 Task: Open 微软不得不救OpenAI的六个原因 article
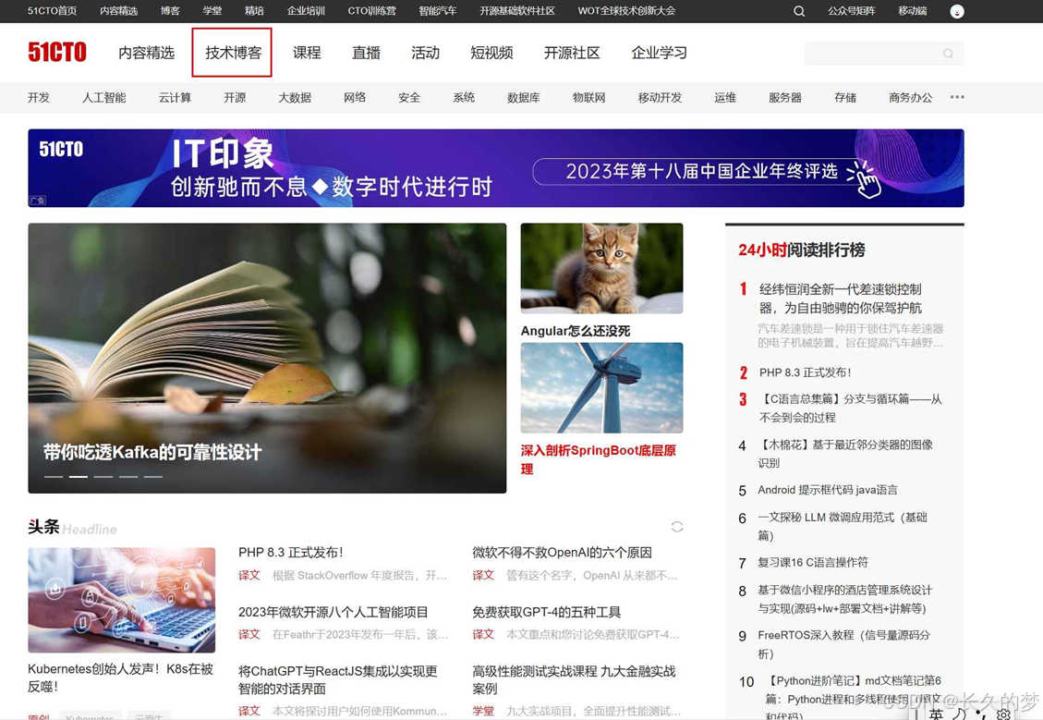tap(562, 553)
